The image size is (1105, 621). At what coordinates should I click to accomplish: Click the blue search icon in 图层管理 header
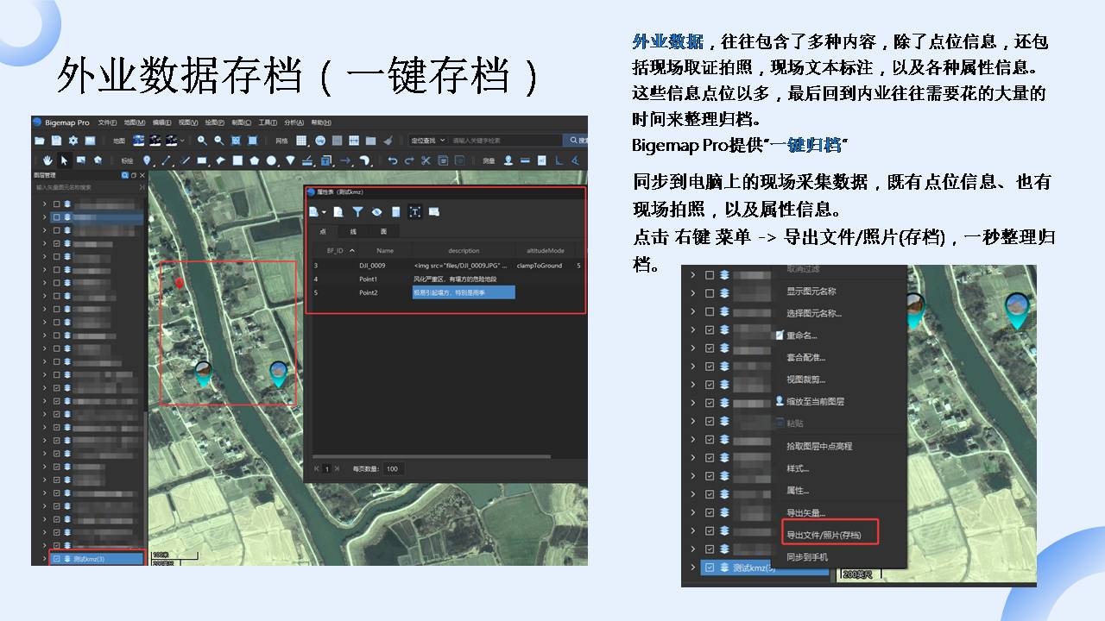coord(123,175)
